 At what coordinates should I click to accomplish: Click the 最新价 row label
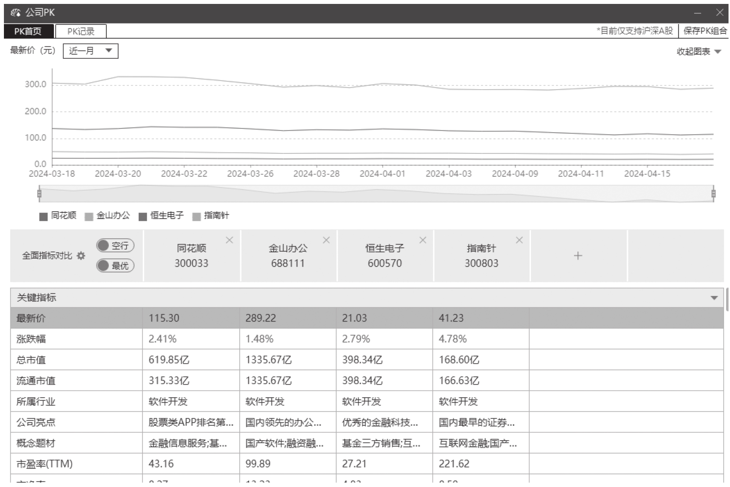tap(31, 318)
